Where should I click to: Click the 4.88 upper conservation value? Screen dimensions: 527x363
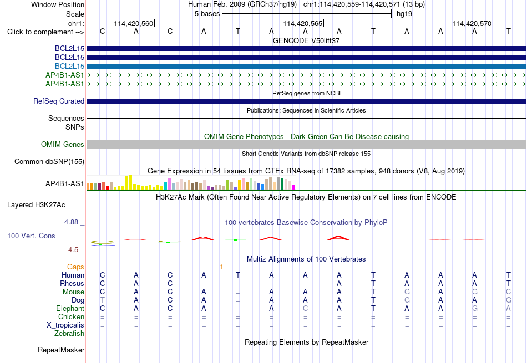pyautogui.click(x=71, y=222)
